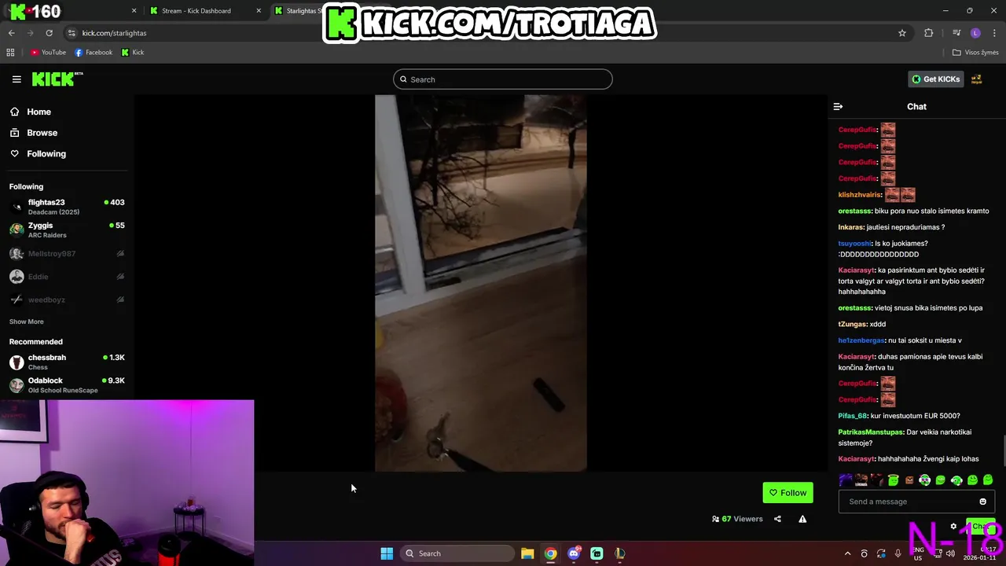Click the Kick search field
1006x566 pixels.
point(503,79)
